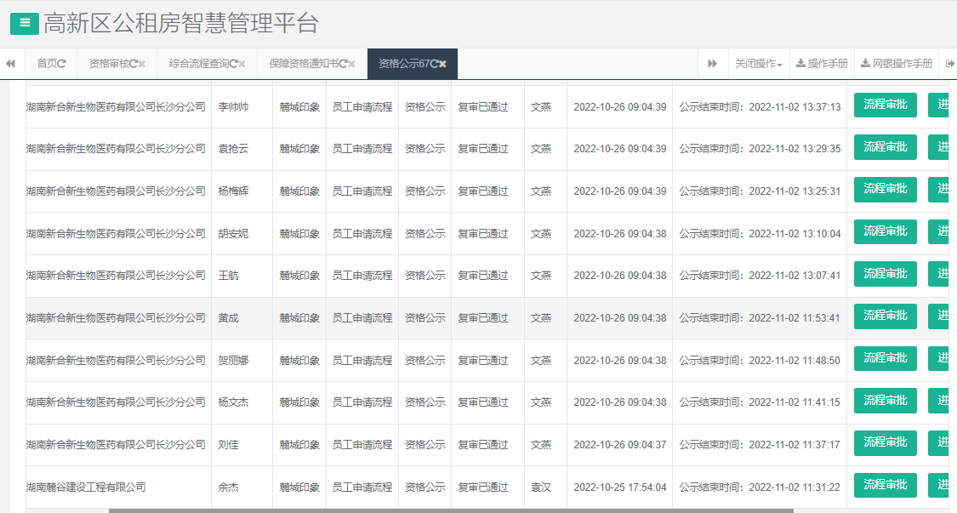The height and width of the screenshot is (513, 957).
Task: Click 流程审批 button for 李帅帅
Action: point(885,105)
